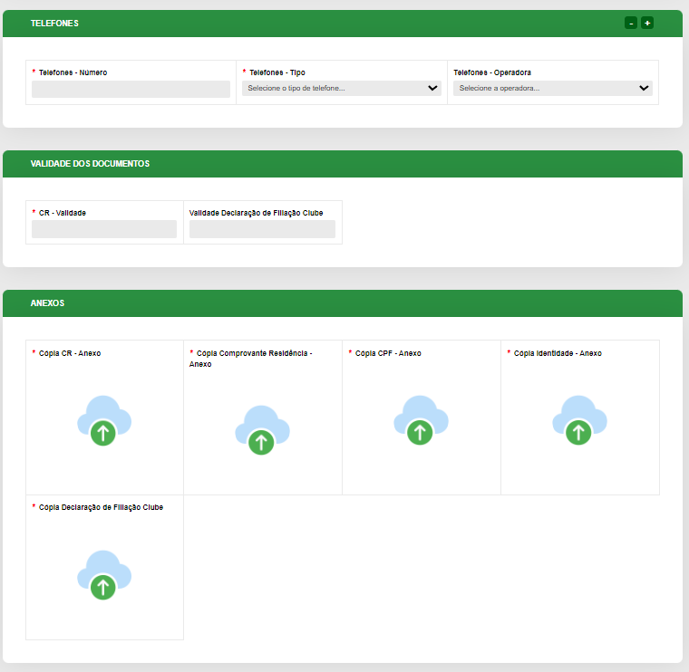Click the "Cópia CPF - Anexo" label
This screenshot has height=672, width=689.
(388, 353)
